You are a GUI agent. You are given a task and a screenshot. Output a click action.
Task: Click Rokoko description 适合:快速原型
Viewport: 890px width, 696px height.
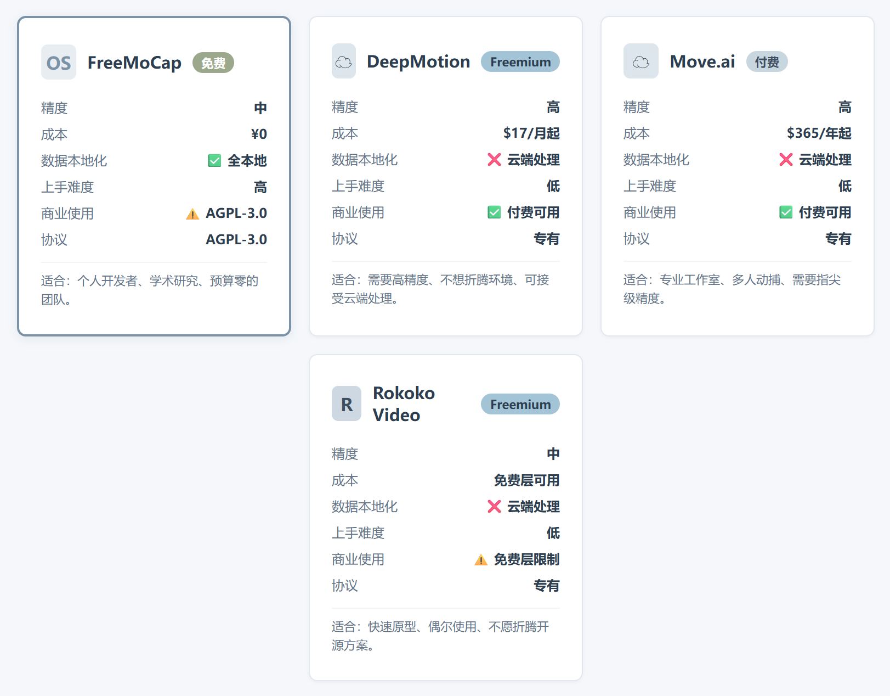[440, 636]
